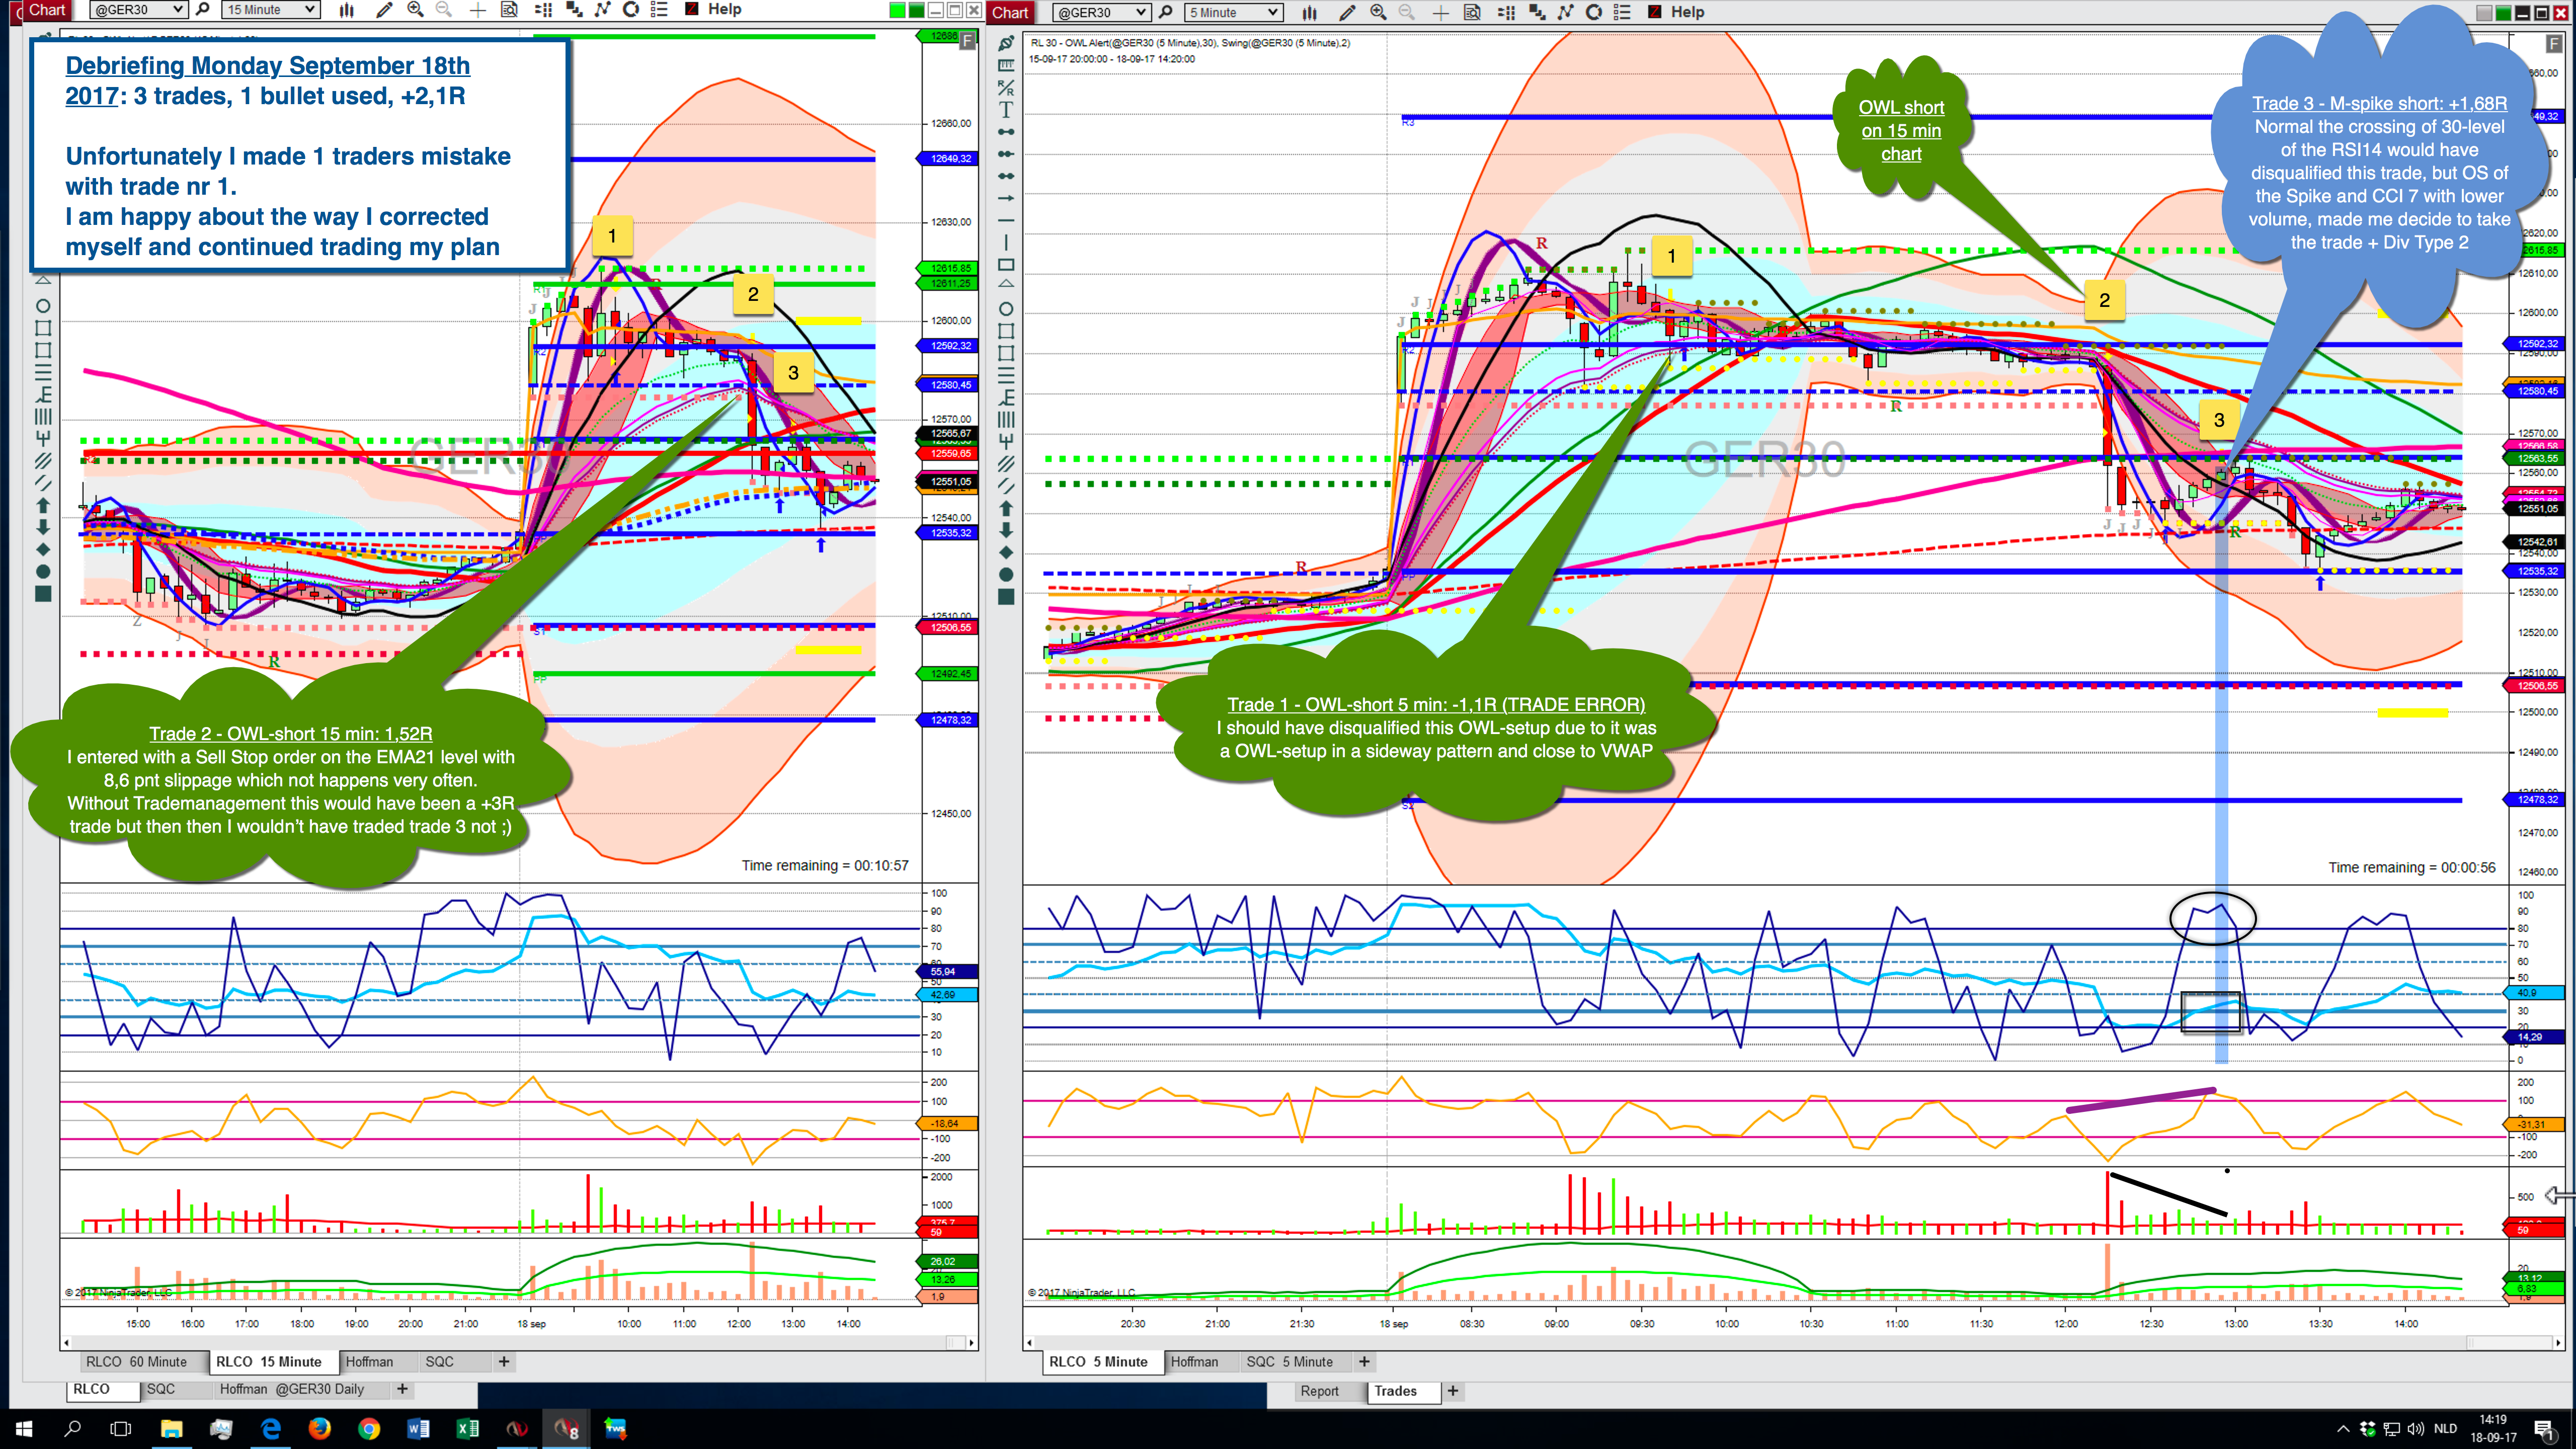Viewport: 2576px width, 1449px height.
Task: Select Text drawing tool in 5 Minute chart sidebar
Action: pos(1006,110)
